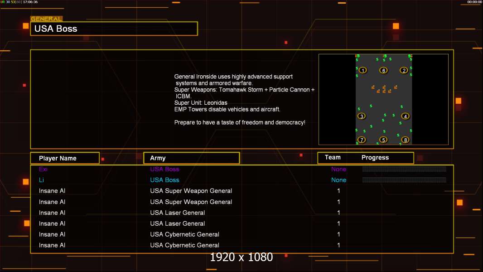Image resolution: width=483 pixels, height=272 pixels.
Task: Click the orange structures cluster at minimap center
Action: point(384,89)
